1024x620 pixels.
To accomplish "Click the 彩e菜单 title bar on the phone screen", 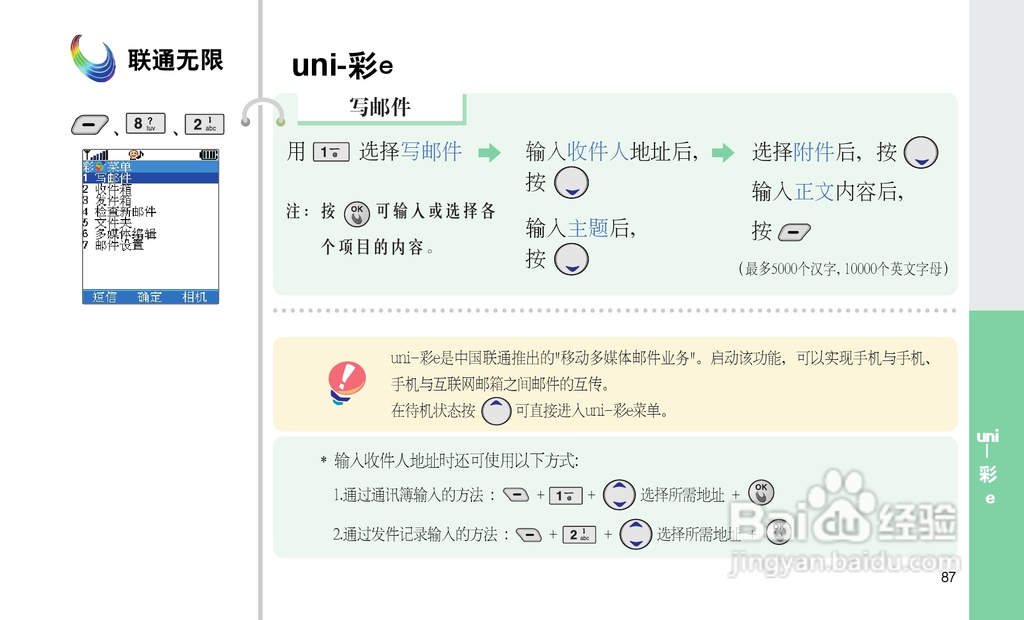I will coord(150,167).
